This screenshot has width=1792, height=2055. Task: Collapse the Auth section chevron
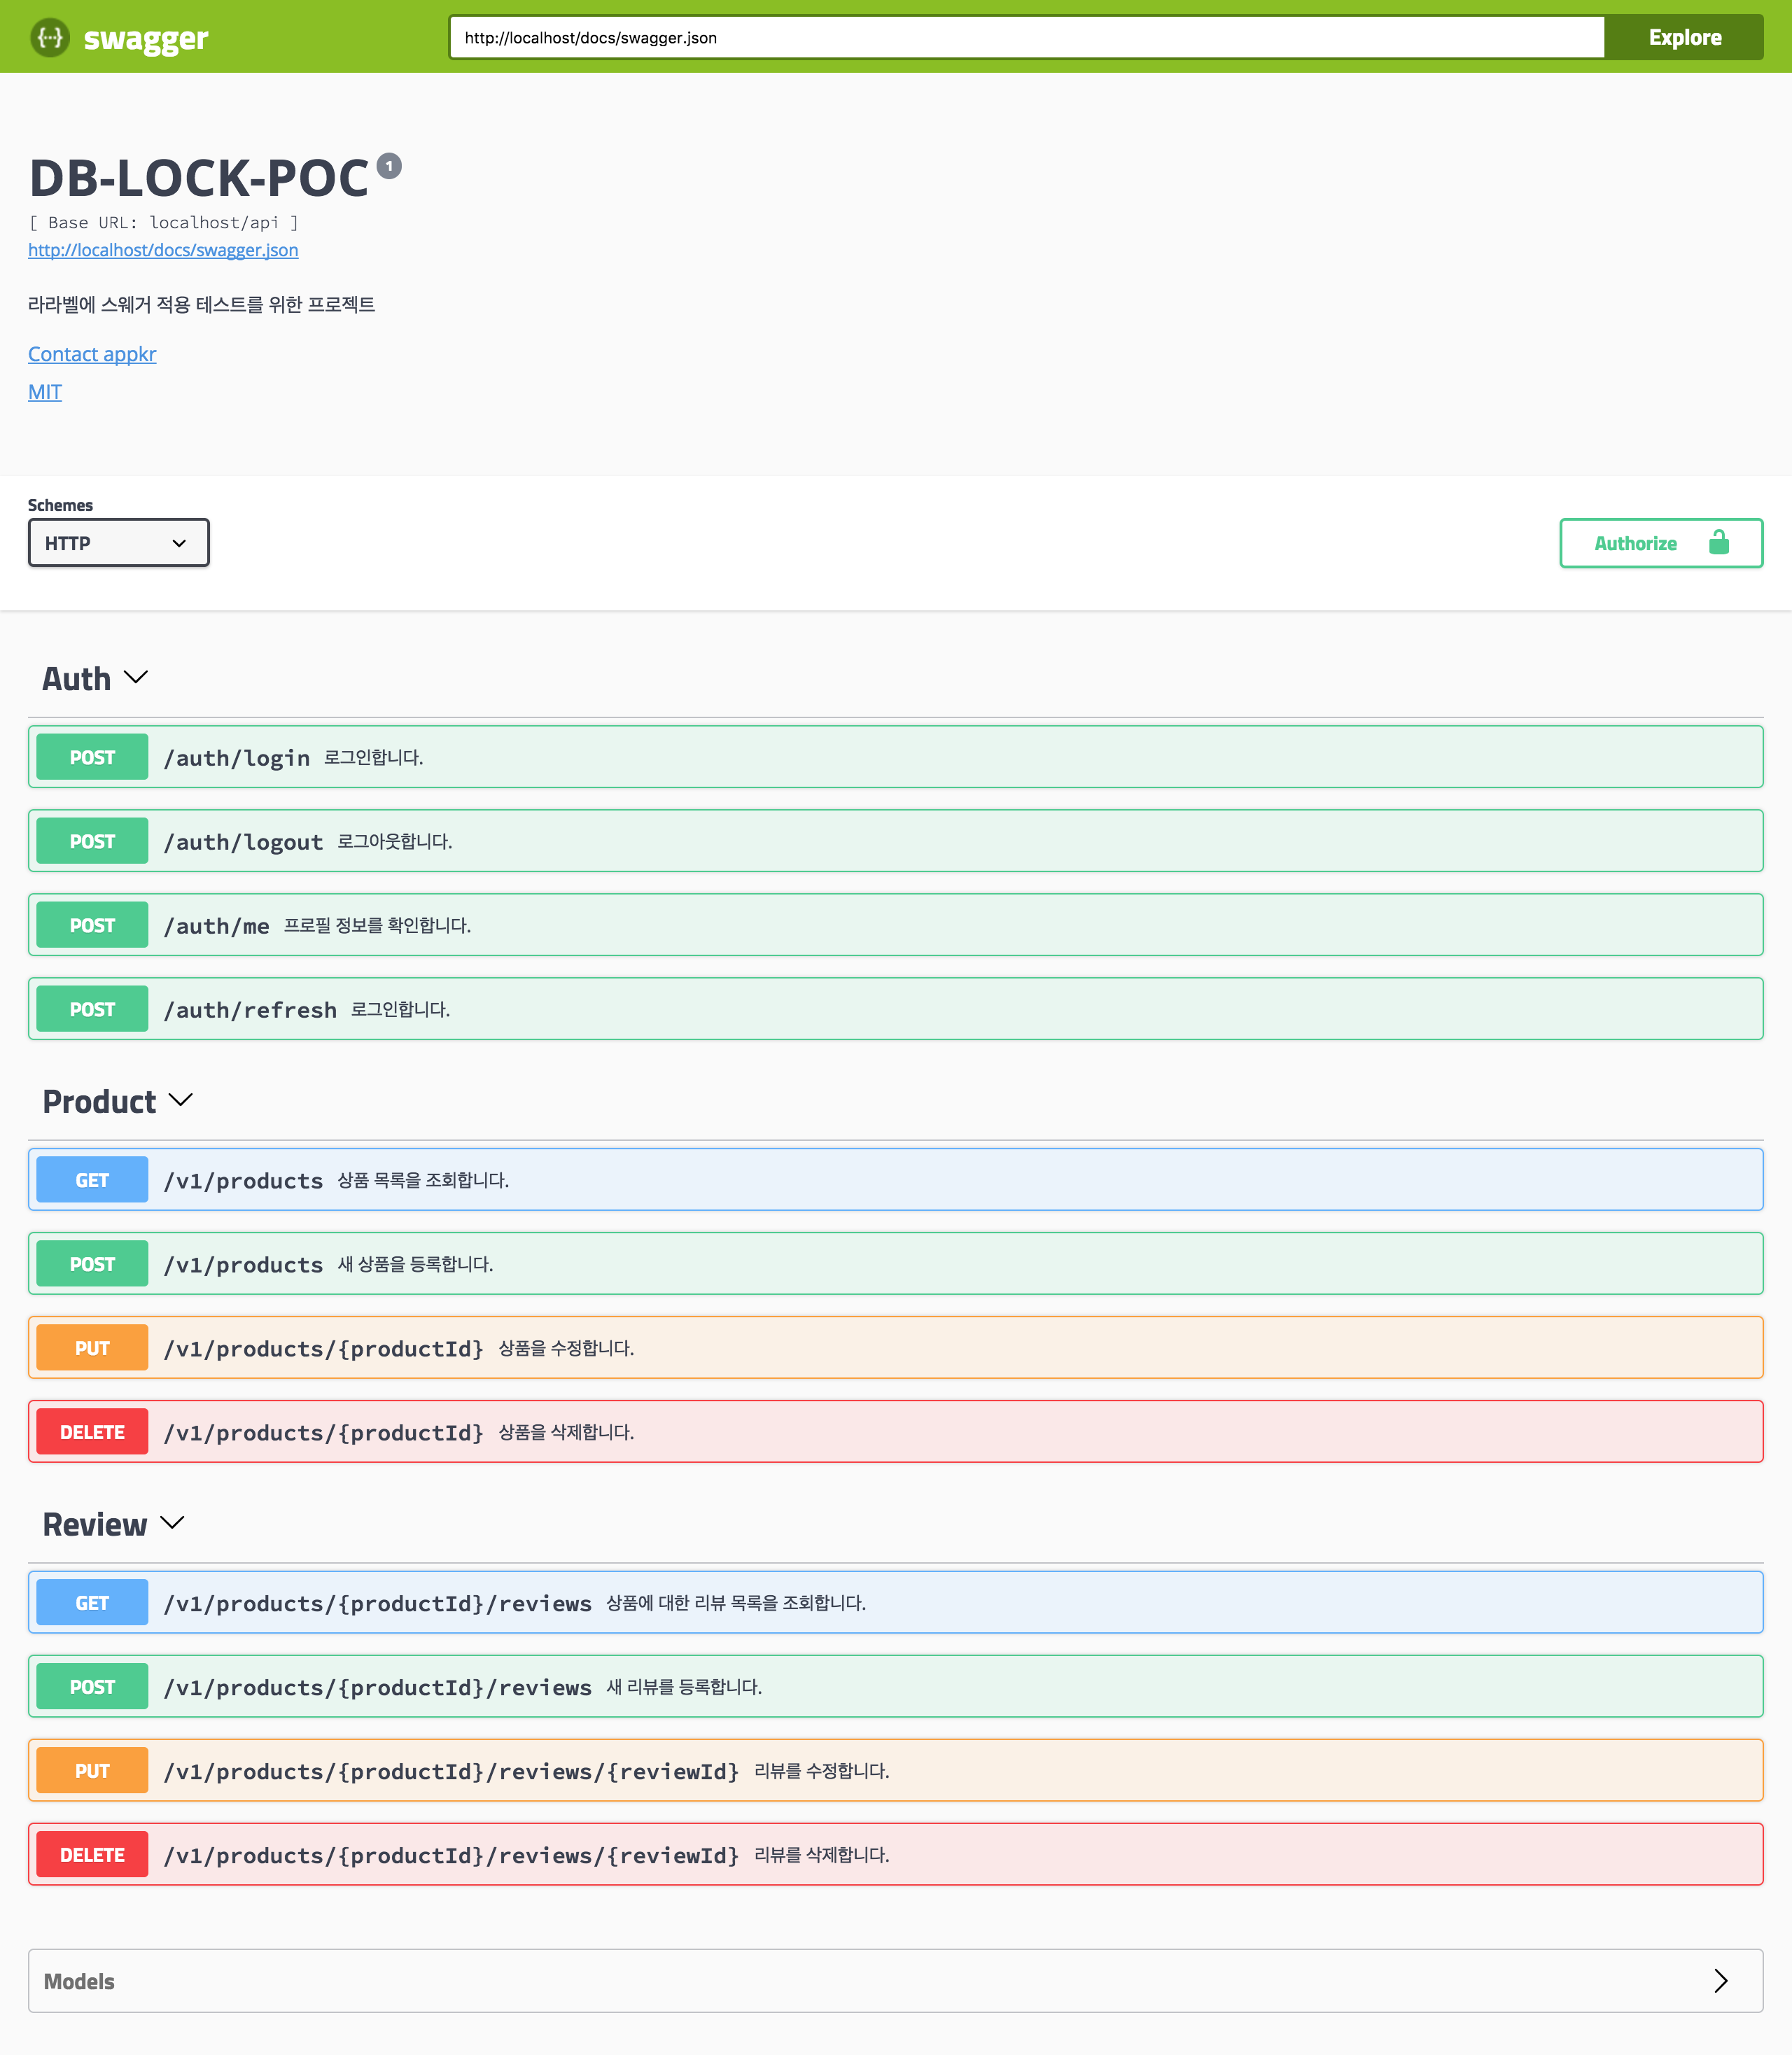[x=136, y=678]
